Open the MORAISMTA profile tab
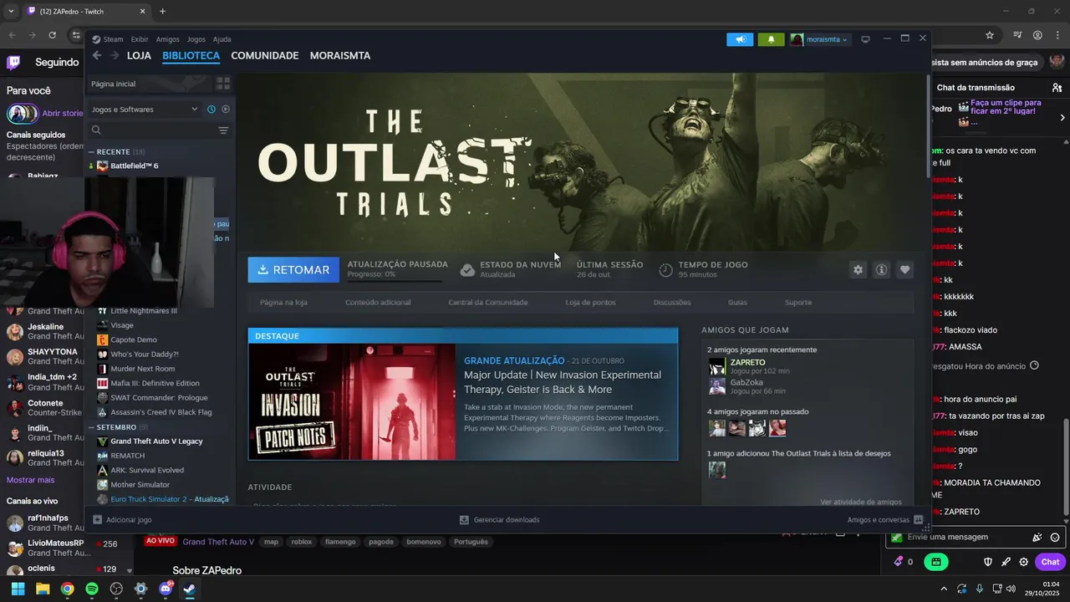This screenshot has height=602, width=1070. click(x=340, y=55)
